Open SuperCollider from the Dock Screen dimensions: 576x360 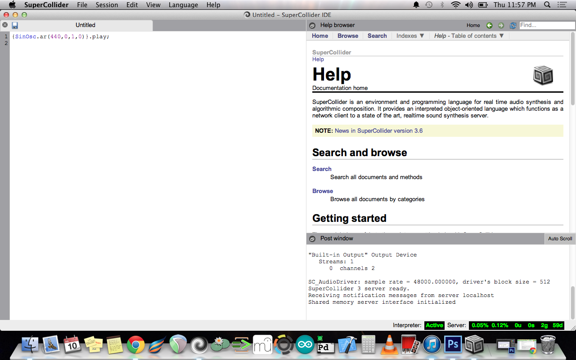(474, 345)
